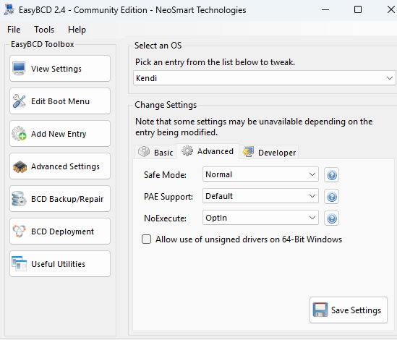This screenshot has height=340, width=397.
Task: Click the NoExecute label
Action: click(165, 218)
